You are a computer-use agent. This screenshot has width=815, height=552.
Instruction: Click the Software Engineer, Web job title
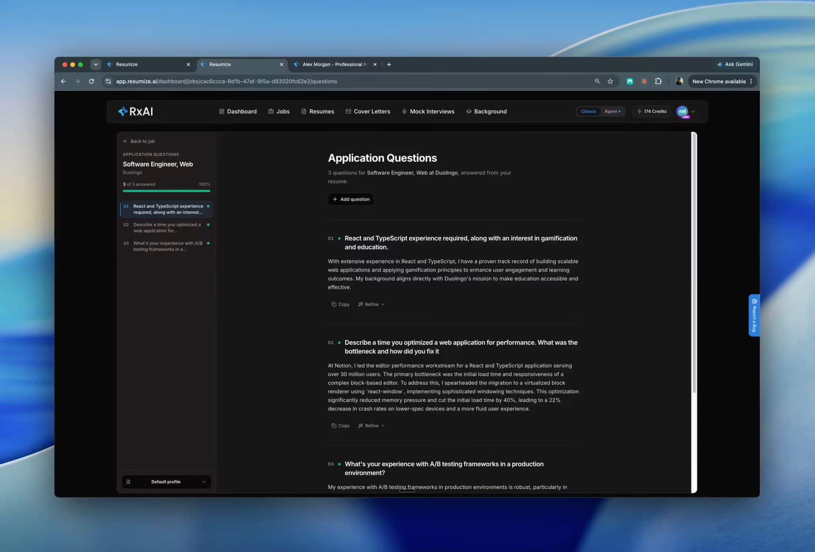pos(158,164)
